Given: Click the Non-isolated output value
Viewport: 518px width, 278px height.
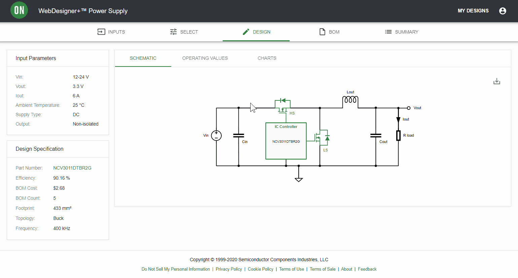Looking at the screenshot, I should [x=85, y=124].
